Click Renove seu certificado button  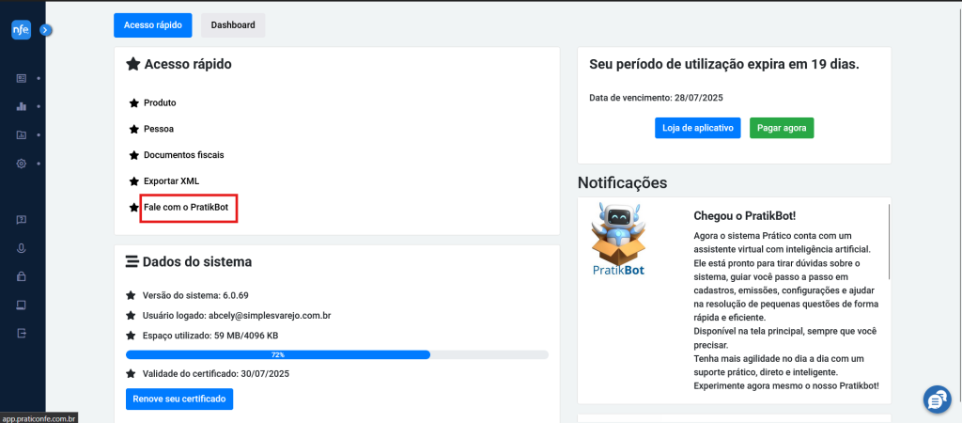[179, 399]
